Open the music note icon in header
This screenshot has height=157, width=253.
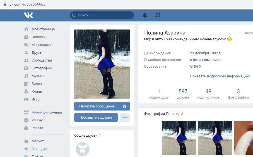click(x=158, y=15)
